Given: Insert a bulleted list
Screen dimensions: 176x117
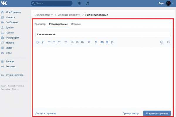Looking at the screenshot, I should (x=66, y=42).
